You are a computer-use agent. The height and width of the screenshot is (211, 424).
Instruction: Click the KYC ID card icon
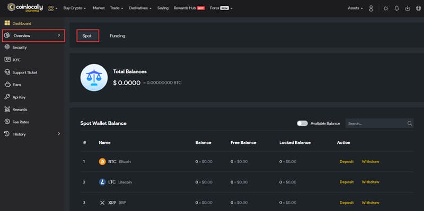click(x=7, y=60)
